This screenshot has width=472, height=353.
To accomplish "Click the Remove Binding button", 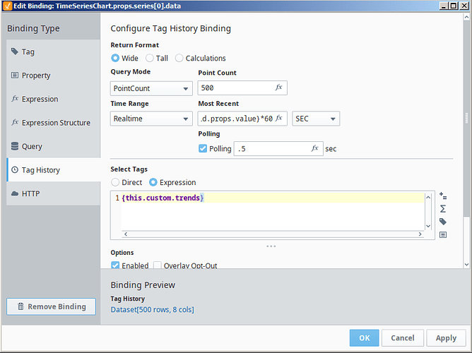I will tap(51, 306).
